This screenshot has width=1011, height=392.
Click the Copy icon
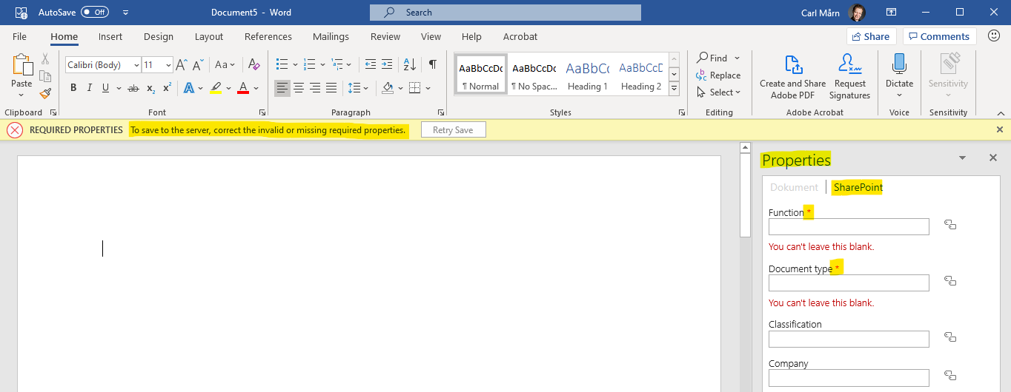(45, 75)
